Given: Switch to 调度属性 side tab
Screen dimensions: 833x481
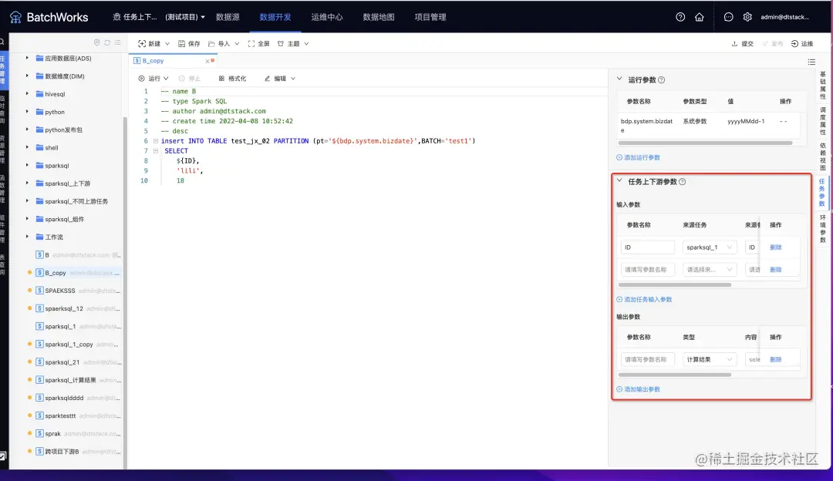Looking at the screenshot, I should tap(822, 121).
